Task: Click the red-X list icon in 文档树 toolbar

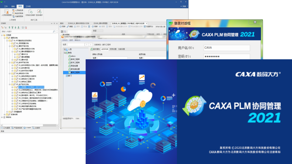Action: pos(26,28)
